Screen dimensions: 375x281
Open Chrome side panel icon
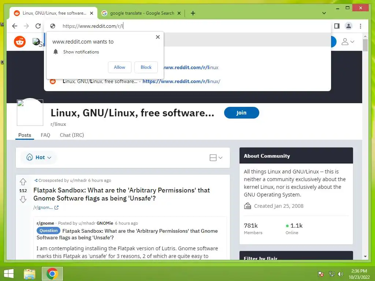[337, 26]
